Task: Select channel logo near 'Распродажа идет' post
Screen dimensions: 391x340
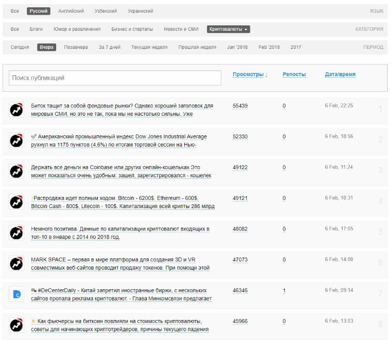Action: tap(17, 202)
